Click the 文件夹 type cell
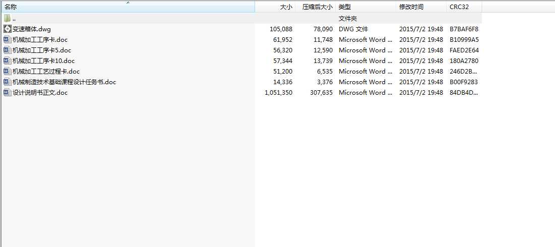Viewport: 555px width, 247px height. (348, 19)
